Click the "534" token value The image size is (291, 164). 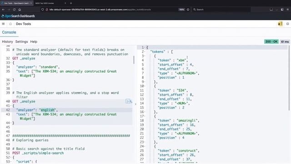coord(181,90)
